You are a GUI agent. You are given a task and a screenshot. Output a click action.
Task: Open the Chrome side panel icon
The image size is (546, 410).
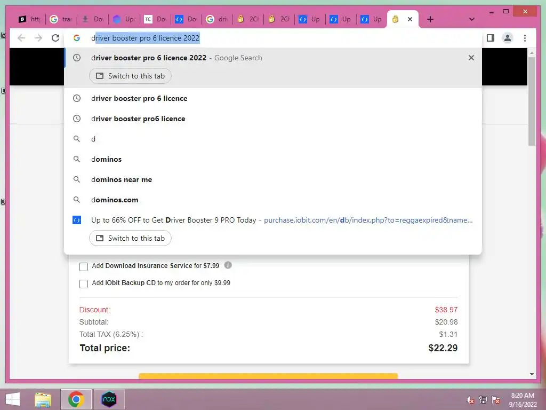[491, 38]
